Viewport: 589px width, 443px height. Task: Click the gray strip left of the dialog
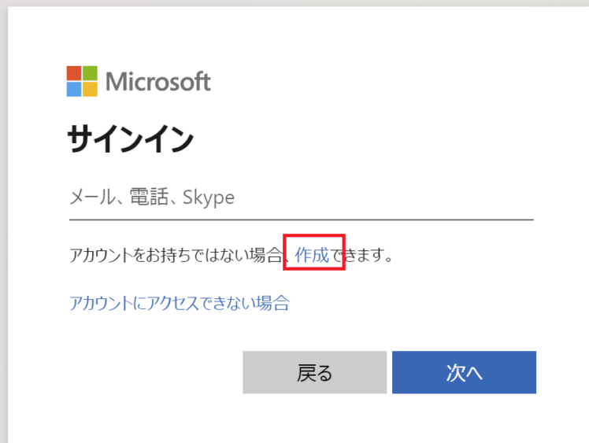[4, 225]
